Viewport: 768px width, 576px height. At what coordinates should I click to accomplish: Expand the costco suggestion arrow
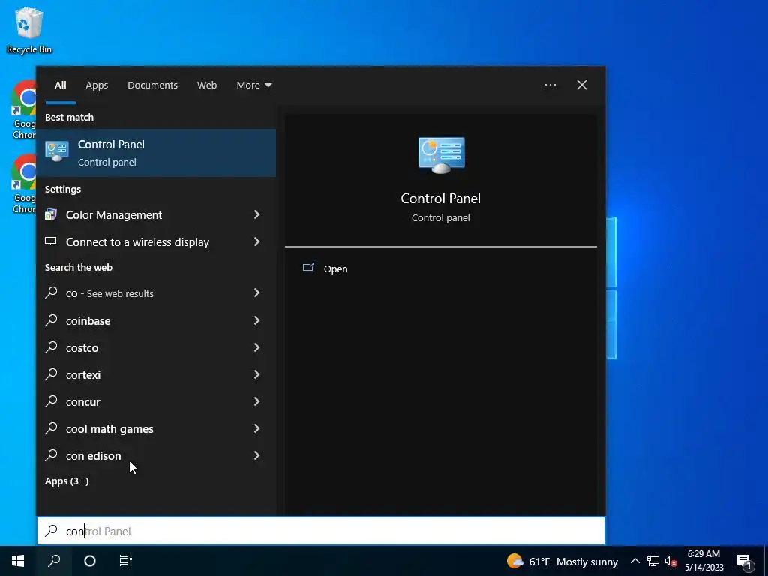click(x=256, y=346)
